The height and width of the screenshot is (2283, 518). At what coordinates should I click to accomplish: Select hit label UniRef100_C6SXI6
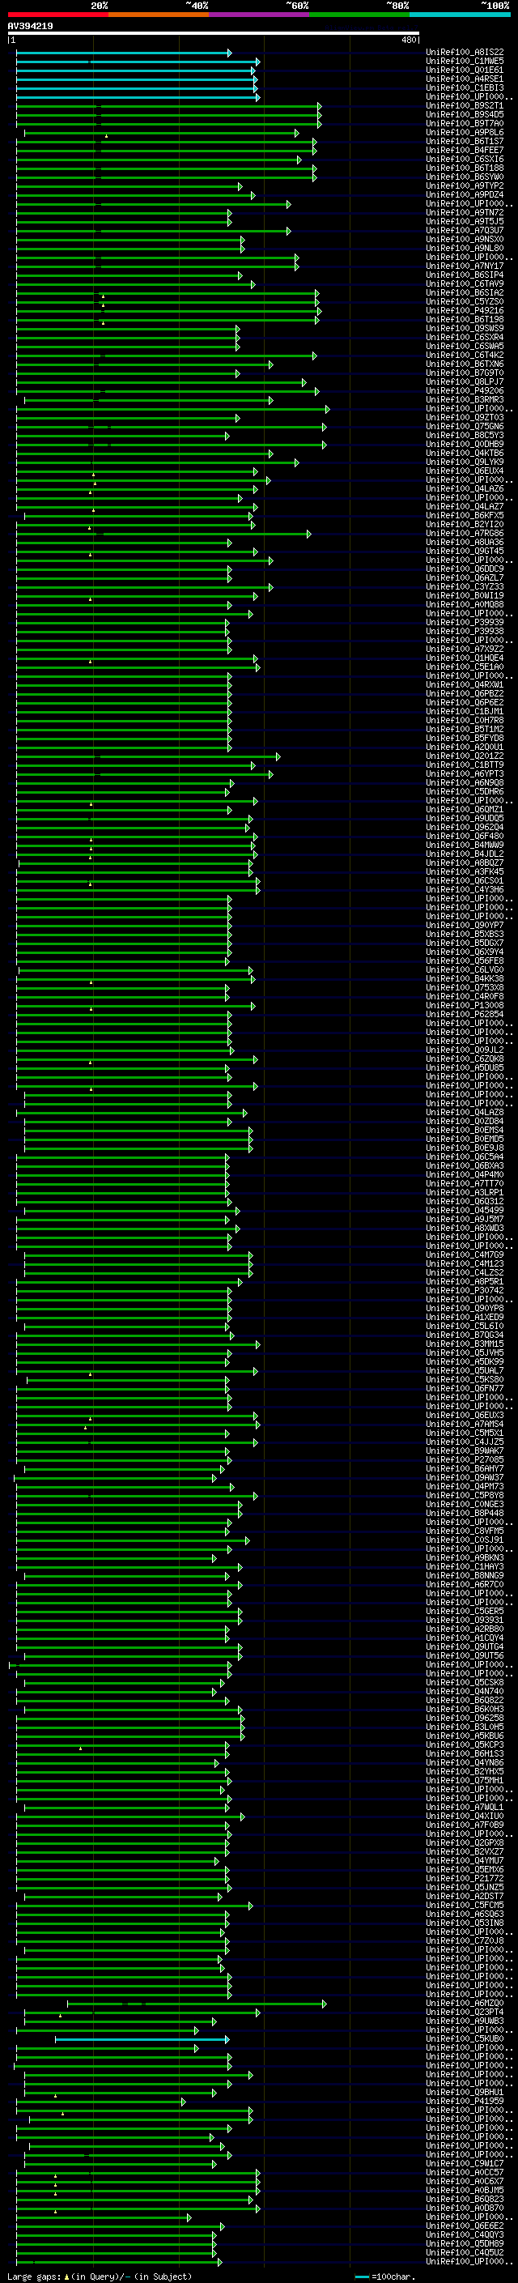tap(465, 159)
